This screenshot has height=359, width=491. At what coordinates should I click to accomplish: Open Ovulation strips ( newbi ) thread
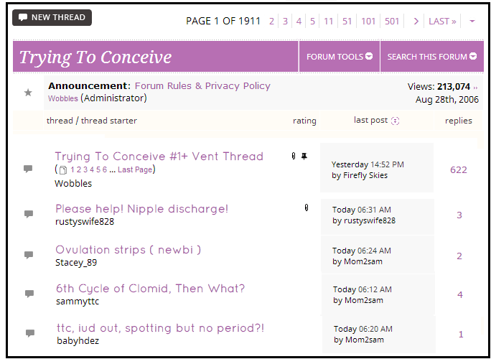pyautogui.click(x=128, y=250)
